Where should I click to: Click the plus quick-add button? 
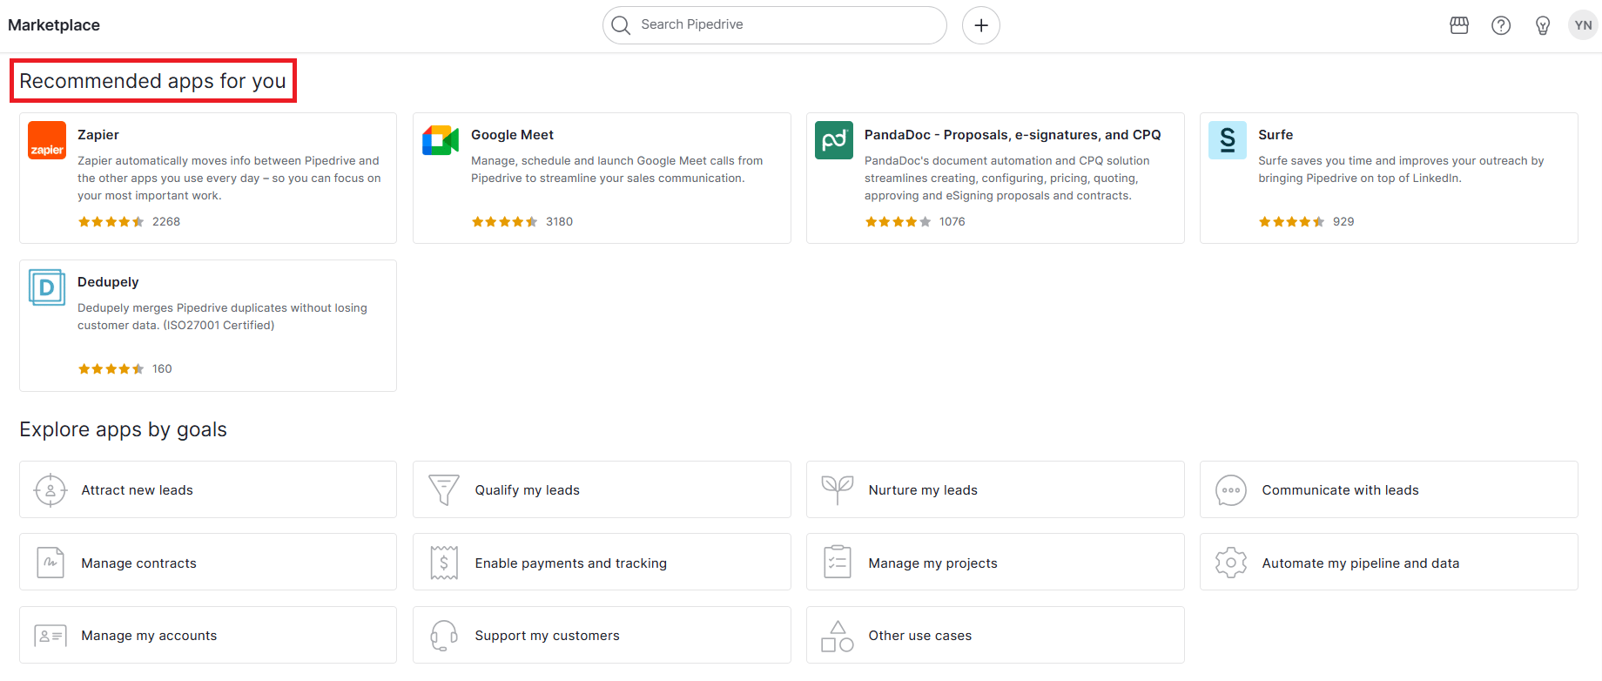click(981, 25)
